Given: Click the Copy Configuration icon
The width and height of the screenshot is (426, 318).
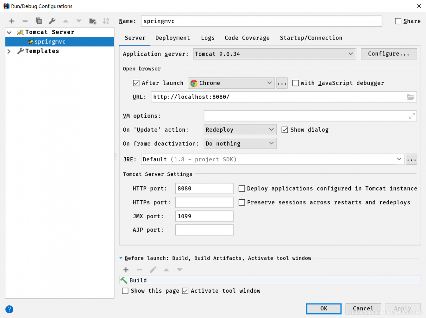Looking at the screenshot, I should (39, 21).
